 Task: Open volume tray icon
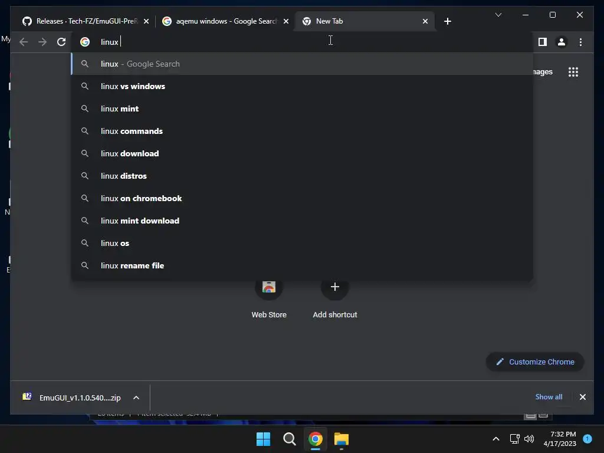point(529,439)
